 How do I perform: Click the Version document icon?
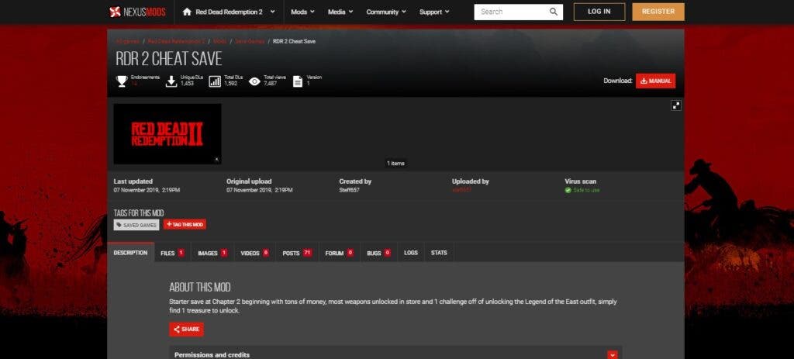[x=298, y=81]
